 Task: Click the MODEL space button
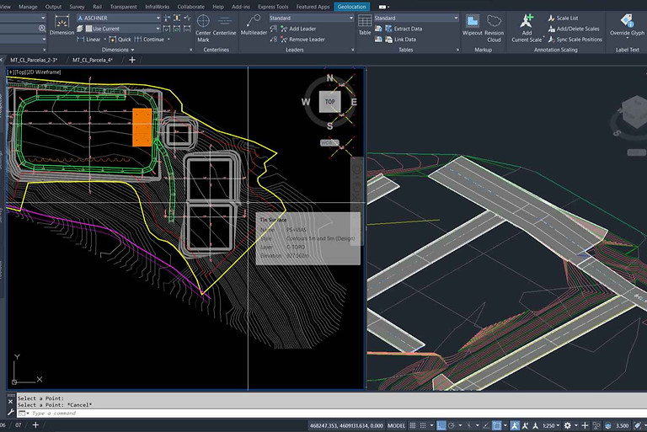(x=396, y=425)
